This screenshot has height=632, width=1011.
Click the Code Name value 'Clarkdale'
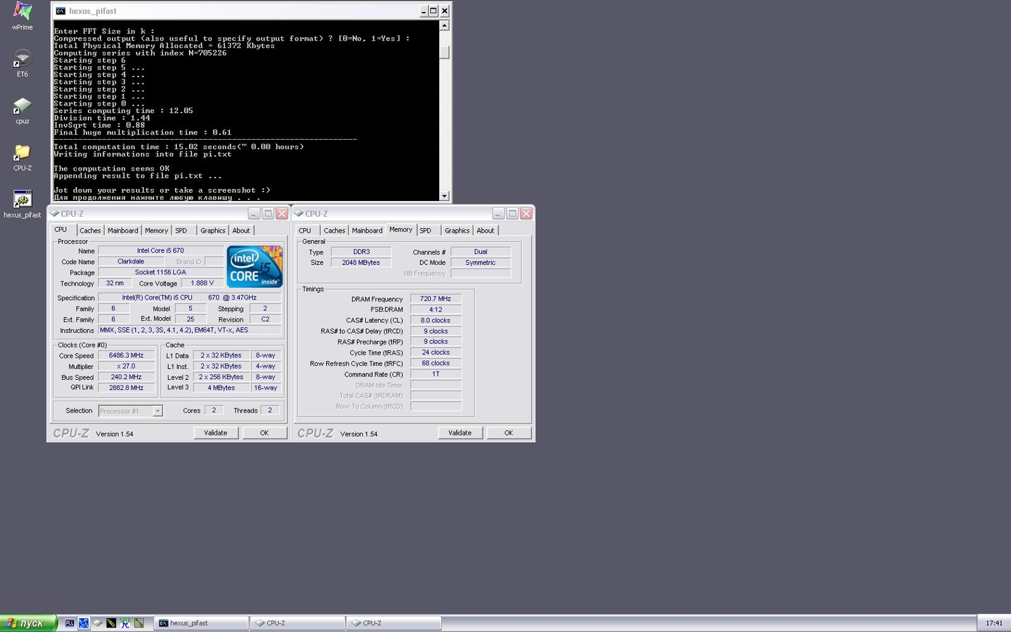131,262
